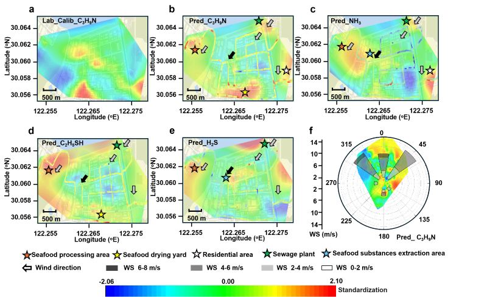Click the WS (m/s) axis label
The width and height of the screenshot is (487, 297).
pos(323,234)
